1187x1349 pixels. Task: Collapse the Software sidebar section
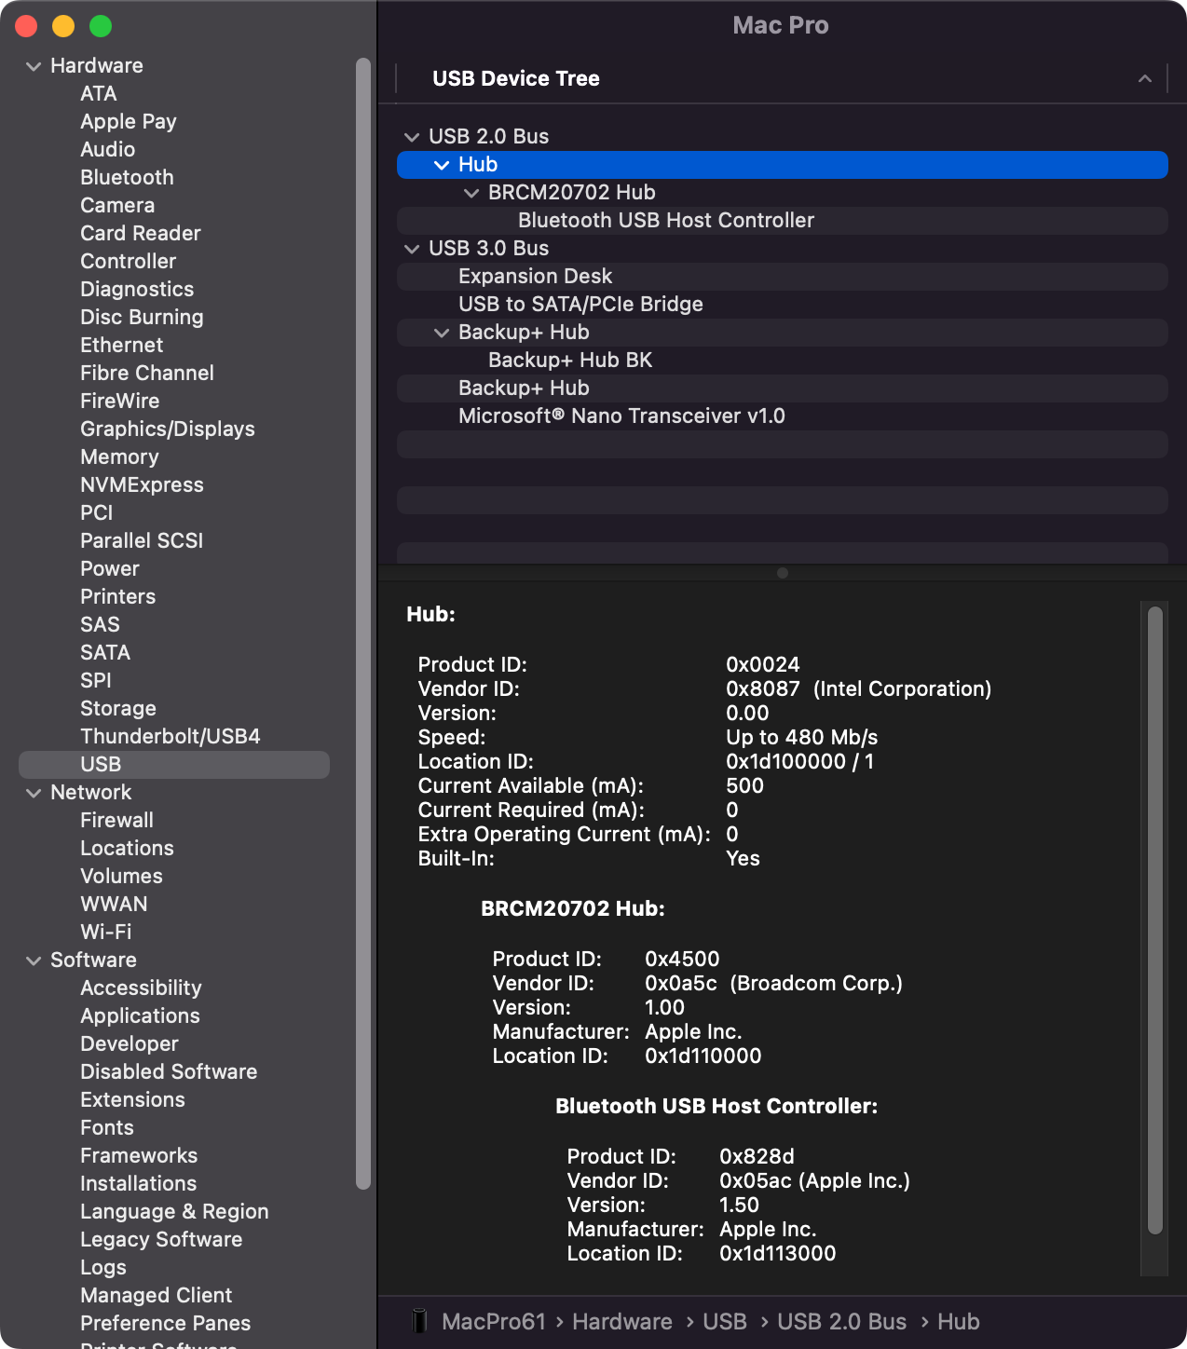pyautogui.click(x=34, y=961)
